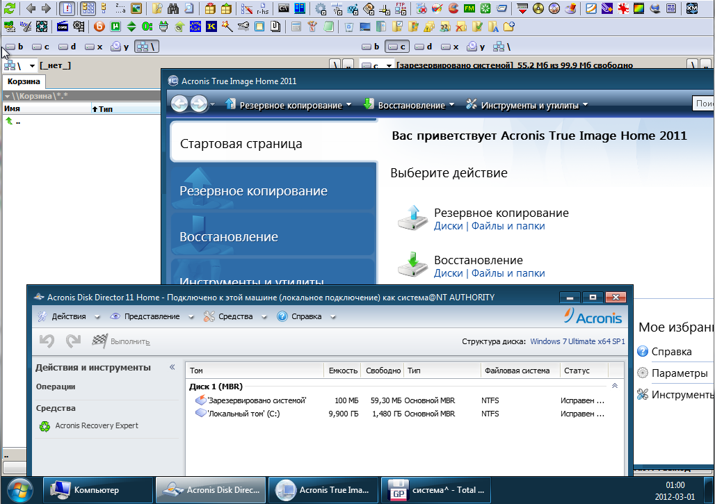
Task: Collapse the Действия и инструменты panel
Action: 172,367
